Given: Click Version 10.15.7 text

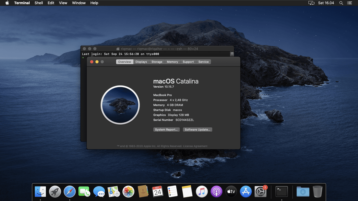Looking at the screenshot, I should pos(164,87).
